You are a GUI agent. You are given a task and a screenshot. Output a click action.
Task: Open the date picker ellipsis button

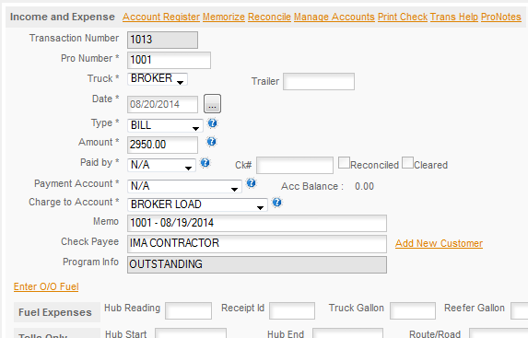click(213, 103)
